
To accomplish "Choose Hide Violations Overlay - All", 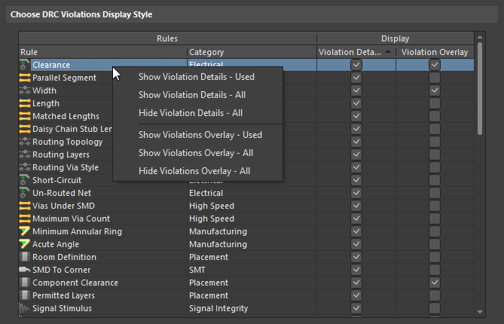I will point(197,171).
